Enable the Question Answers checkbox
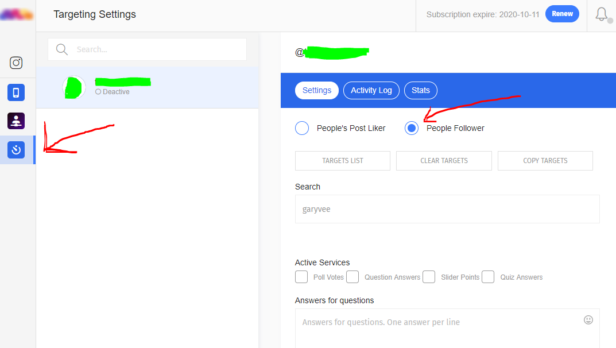 click(352, 277)
